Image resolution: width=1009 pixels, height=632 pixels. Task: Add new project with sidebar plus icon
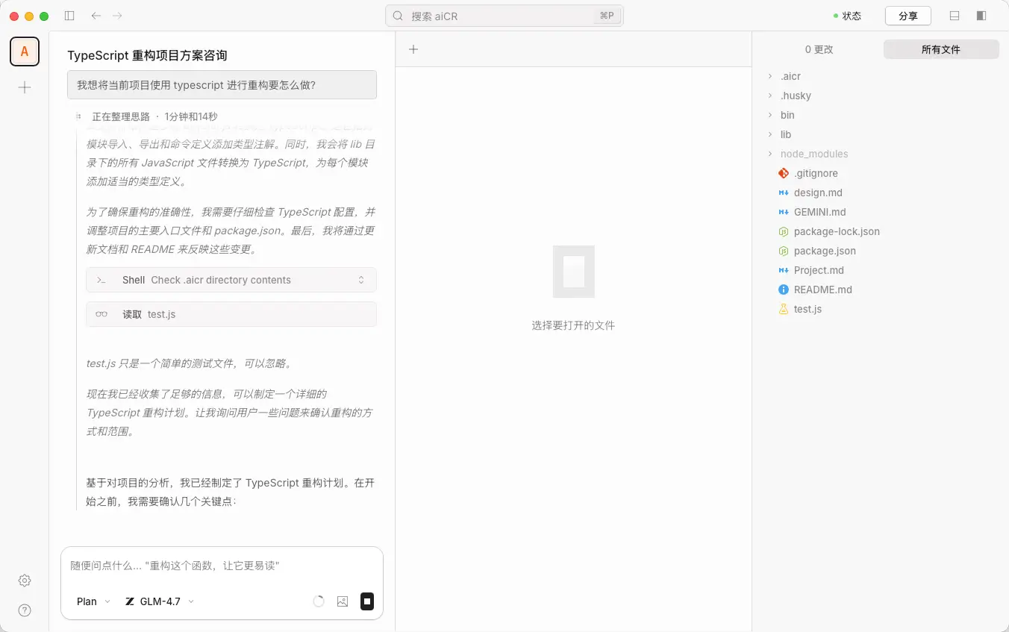coord(25,87)
